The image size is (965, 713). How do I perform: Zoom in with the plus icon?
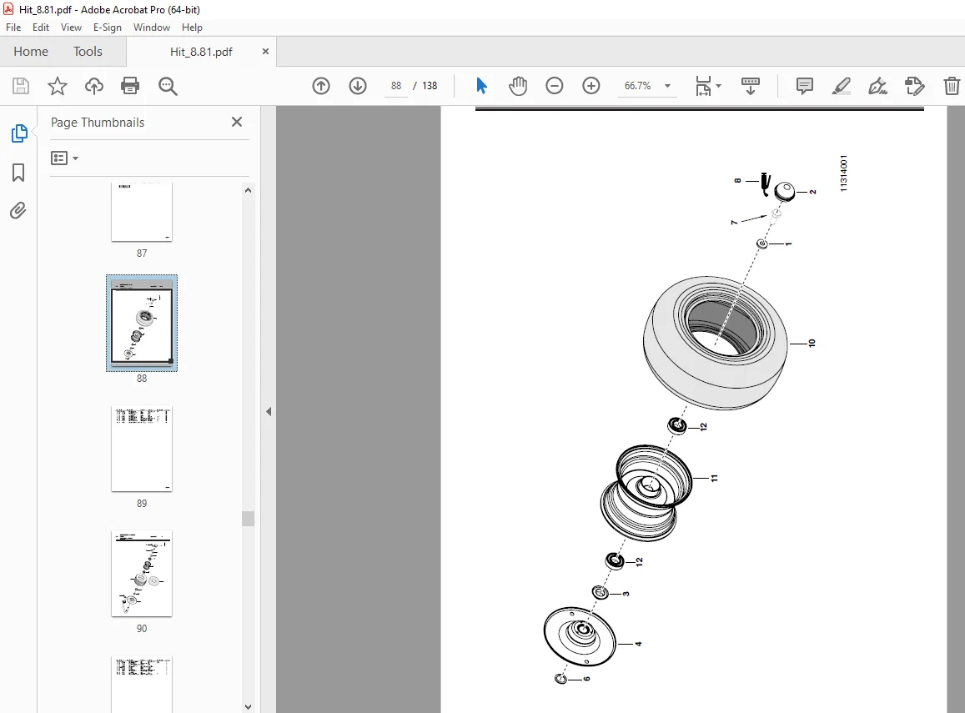coord(591,86)
